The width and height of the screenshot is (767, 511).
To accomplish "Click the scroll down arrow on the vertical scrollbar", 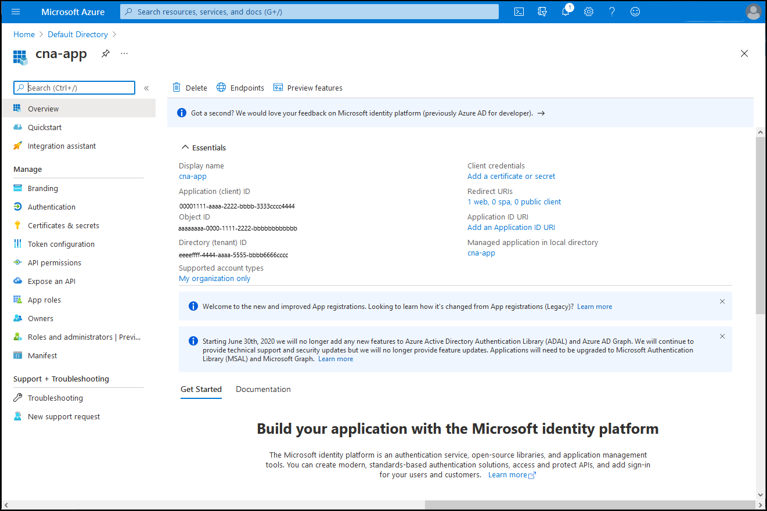I will (x=761, y=495).
